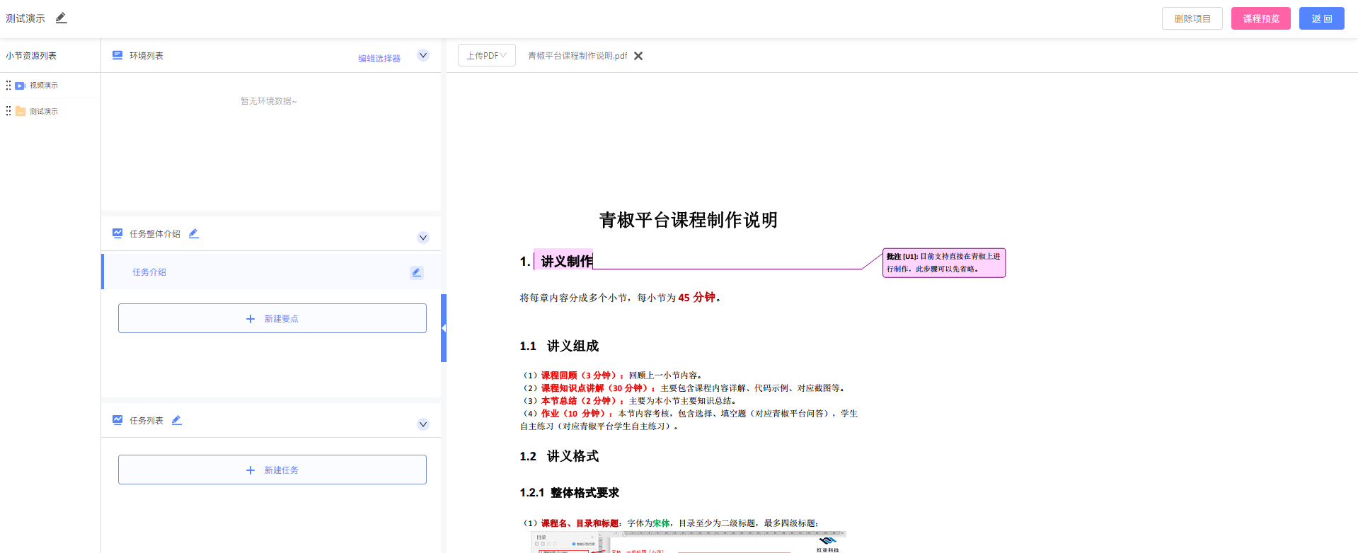Click 小节资源列表 header
The width and height of the screenshot is (1358, 553).
[x=31, y=56]
